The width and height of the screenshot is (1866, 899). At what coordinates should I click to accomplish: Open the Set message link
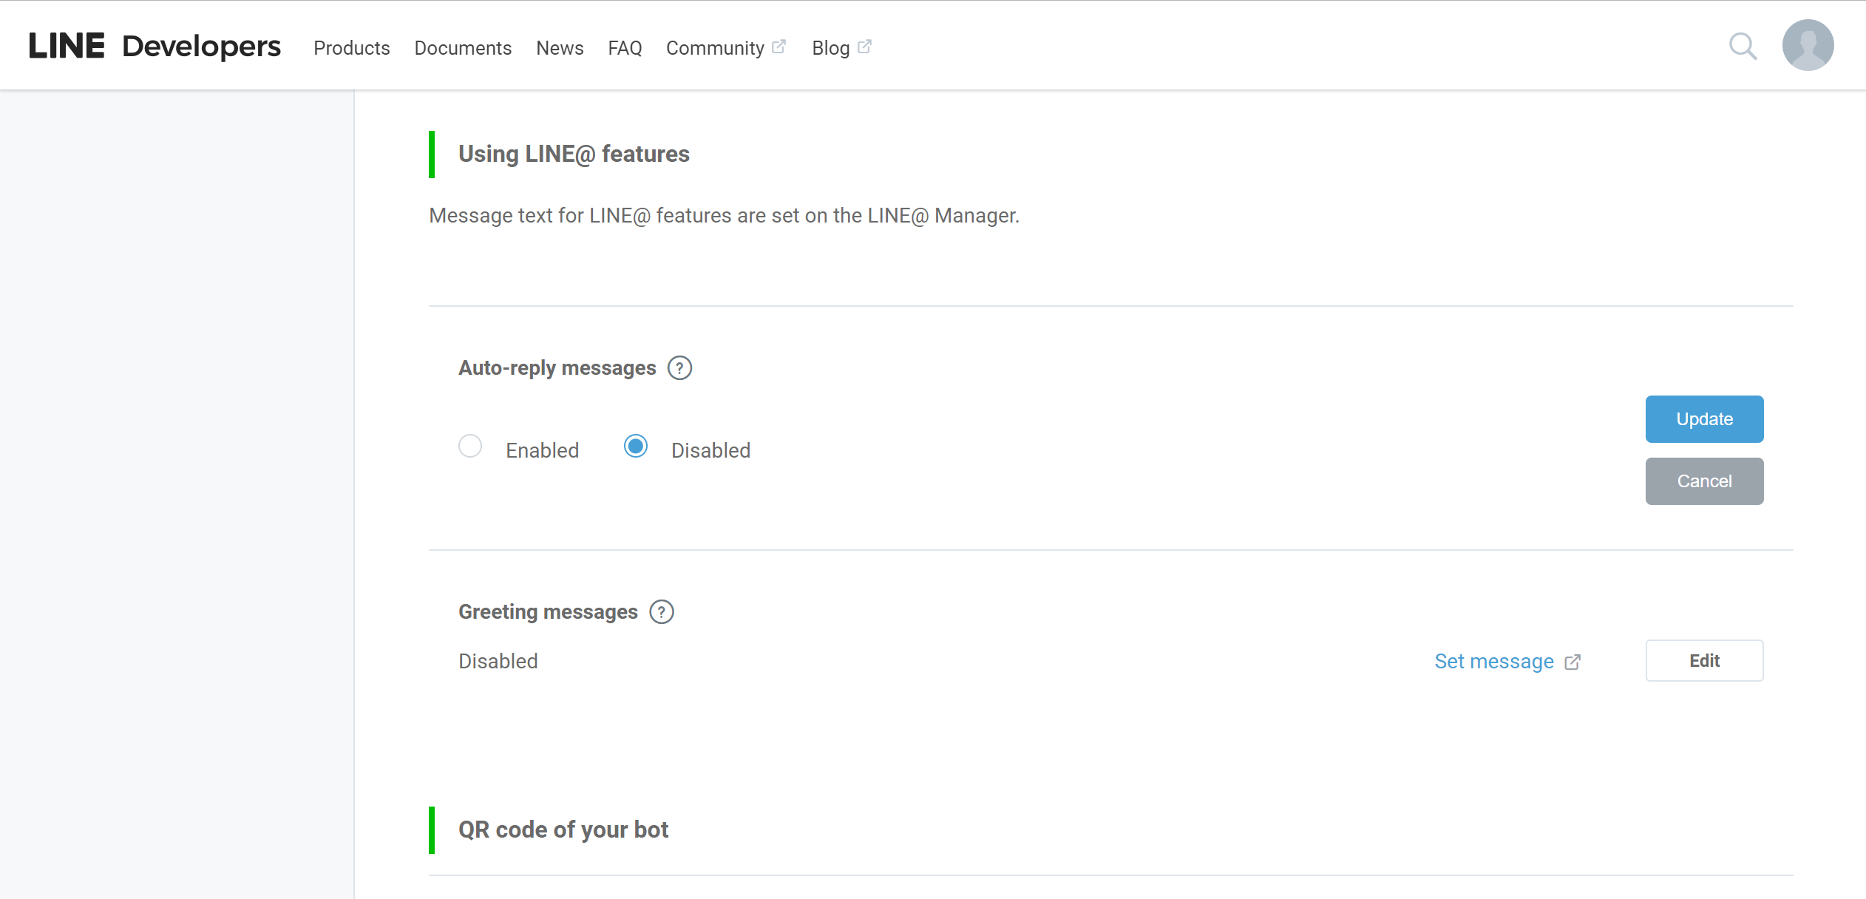(1493, 661)
